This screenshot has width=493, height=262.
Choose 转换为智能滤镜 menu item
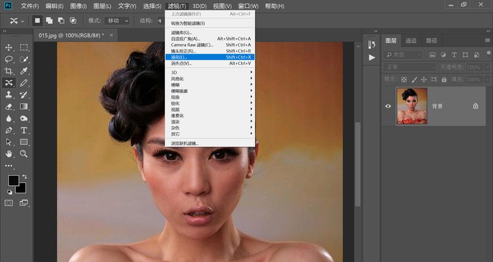click(210, 23)
